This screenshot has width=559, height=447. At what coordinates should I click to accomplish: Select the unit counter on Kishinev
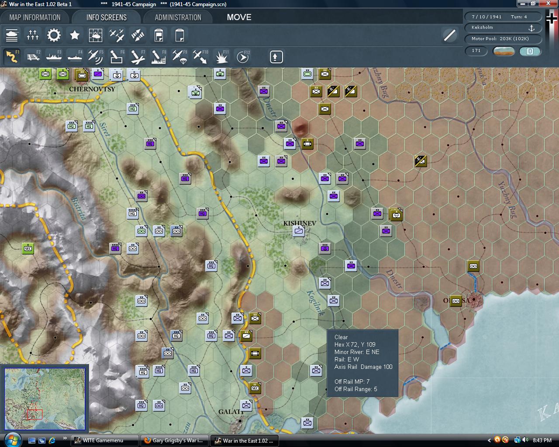[299, 231]
